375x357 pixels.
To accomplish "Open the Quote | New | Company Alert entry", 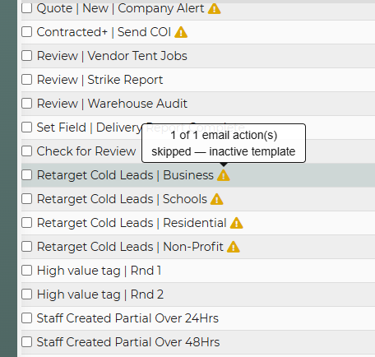I will pos(121,8).
